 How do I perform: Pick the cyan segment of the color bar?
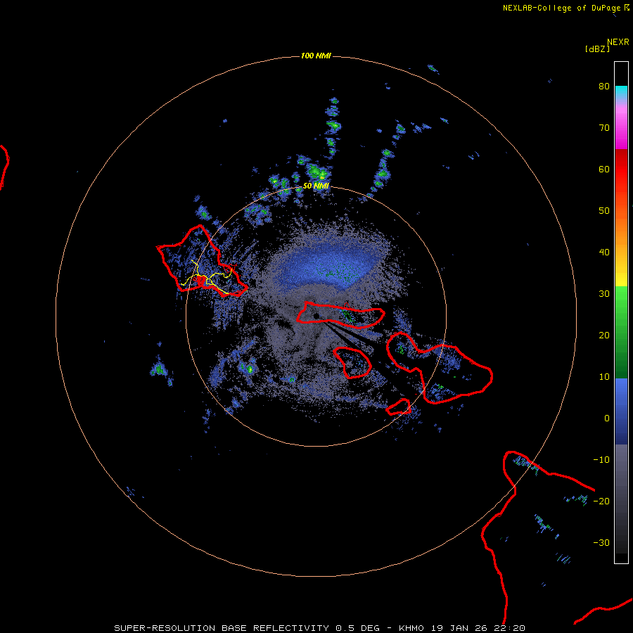click(621, 92)
